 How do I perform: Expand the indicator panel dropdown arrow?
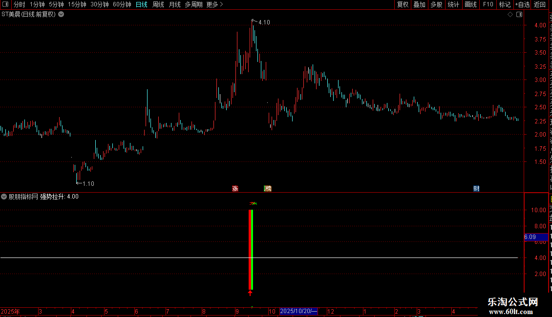4,197
